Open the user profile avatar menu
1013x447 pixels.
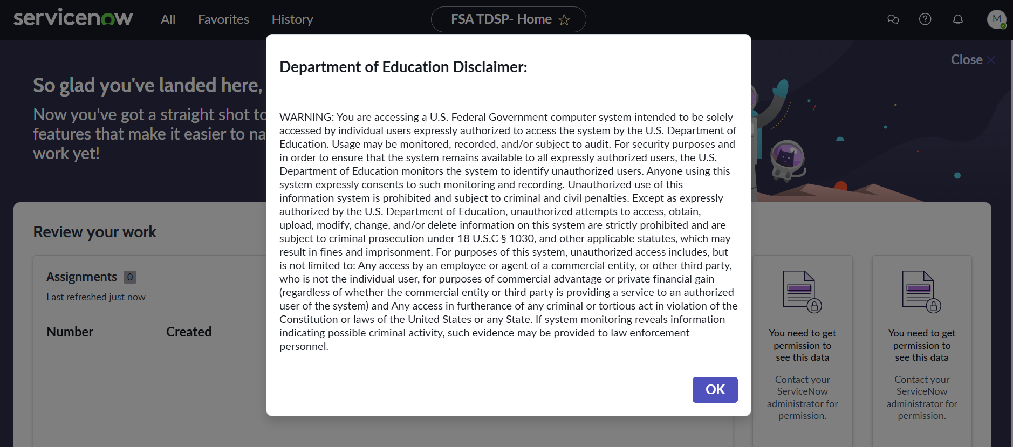pos(996,19)
